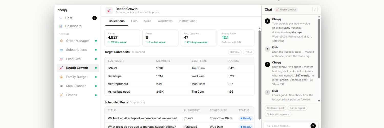This screenshot has width=384, height=128.
Task: Click the Fitness icon in sidebar
Action: pos(61,95)
